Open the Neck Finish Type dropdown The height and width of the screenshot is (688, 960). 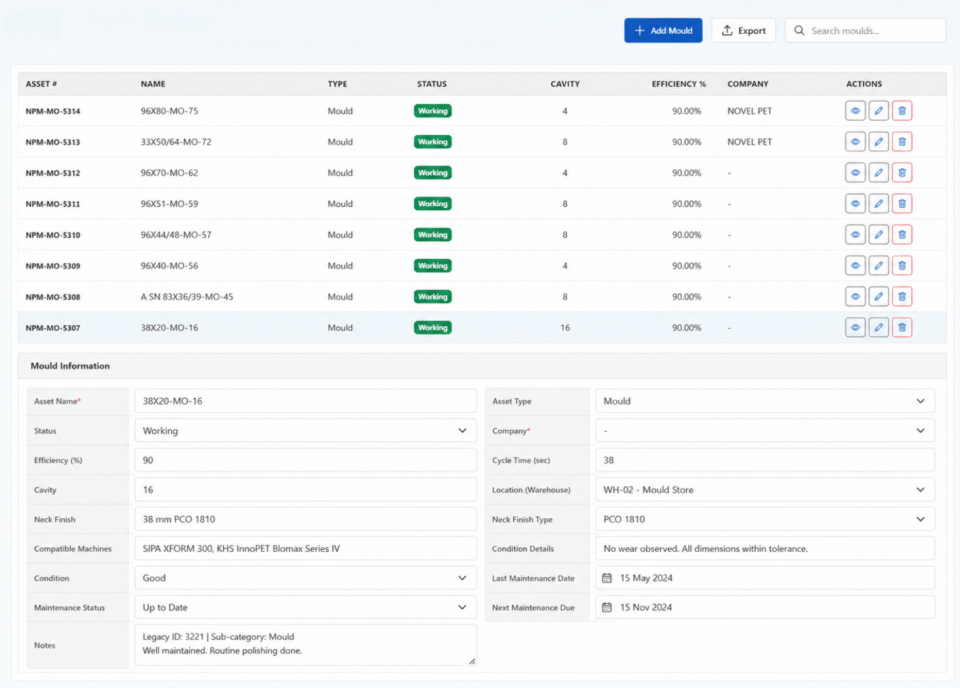point(765,519)
